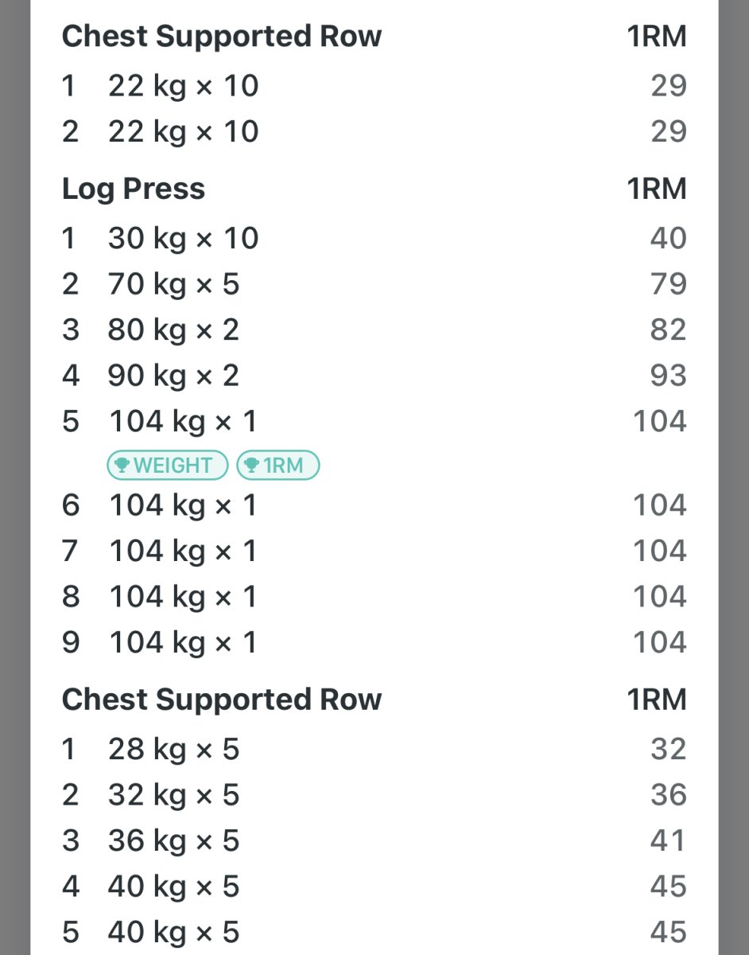The height and width of the screenshot is (955, 749).
Task: Pick the 36 kg × 5 set entry
Action: click(173, 841)
